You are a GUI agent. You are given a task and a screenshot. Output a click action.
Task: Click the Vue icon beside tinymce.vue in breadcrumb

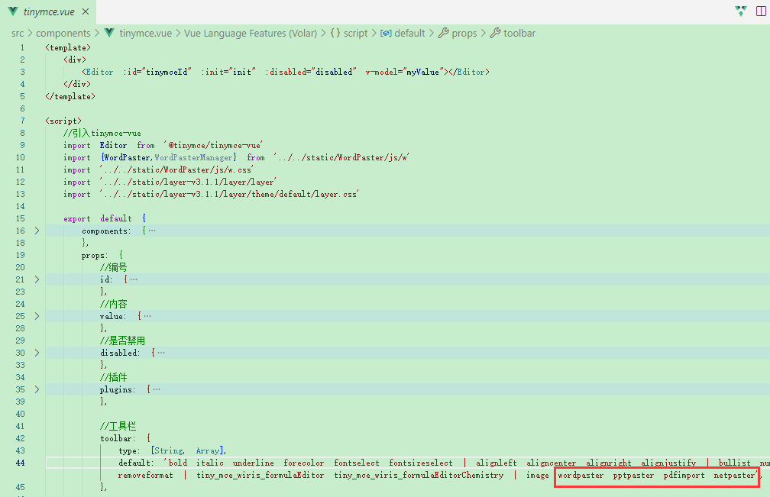109,33
